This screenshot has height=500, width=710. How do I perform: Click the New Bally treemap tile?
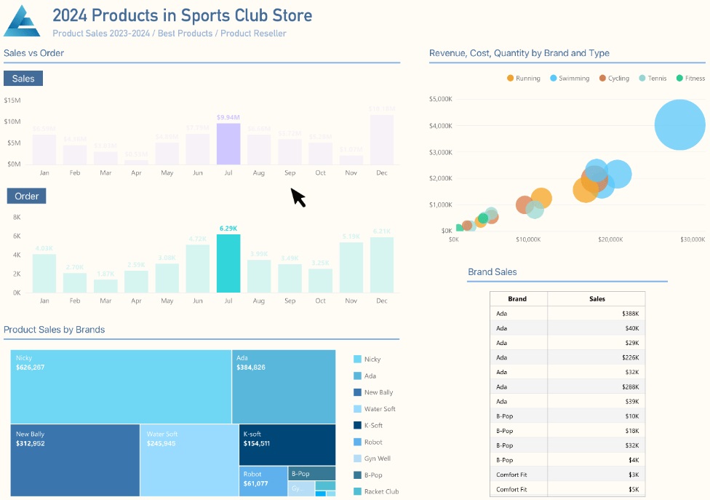point(75,460)
